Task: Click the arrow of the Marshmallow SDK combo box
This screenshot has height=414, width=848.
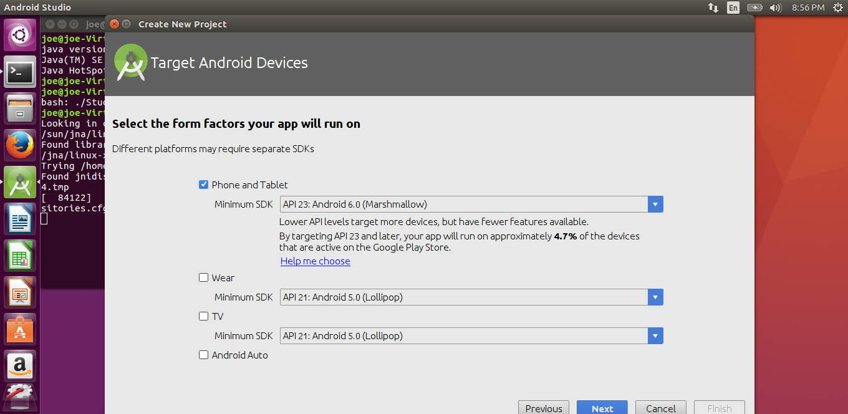Action: 655,204
